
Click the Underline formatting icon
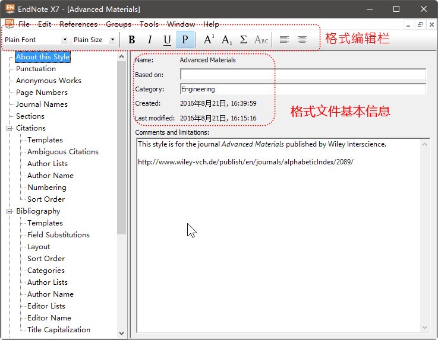(x=167, y=40)
